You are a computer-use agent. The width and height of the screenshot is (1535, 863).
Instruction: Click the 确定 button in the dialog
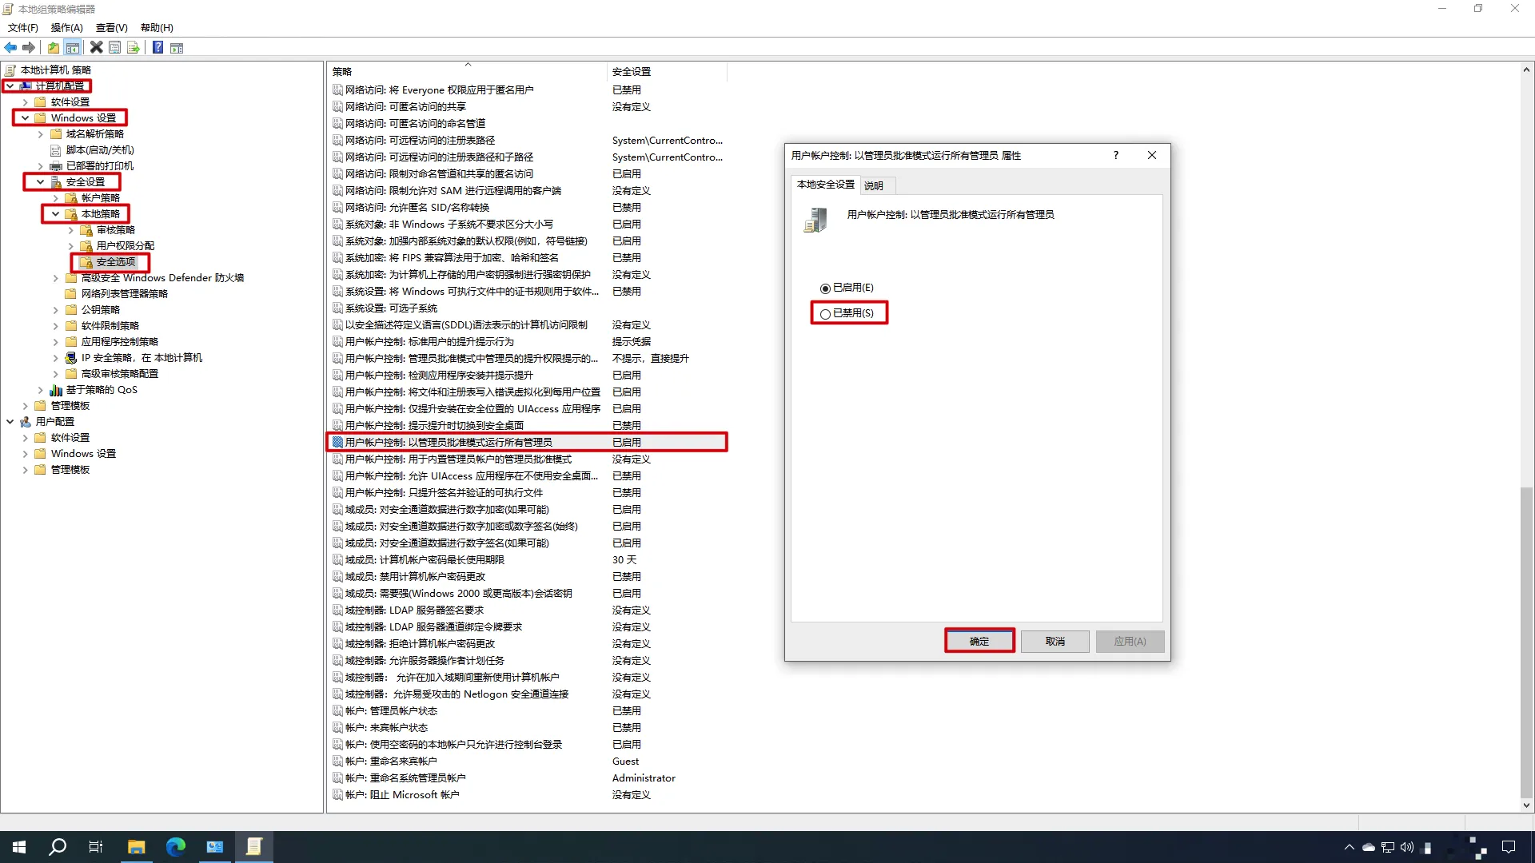[x=979, y=641]
